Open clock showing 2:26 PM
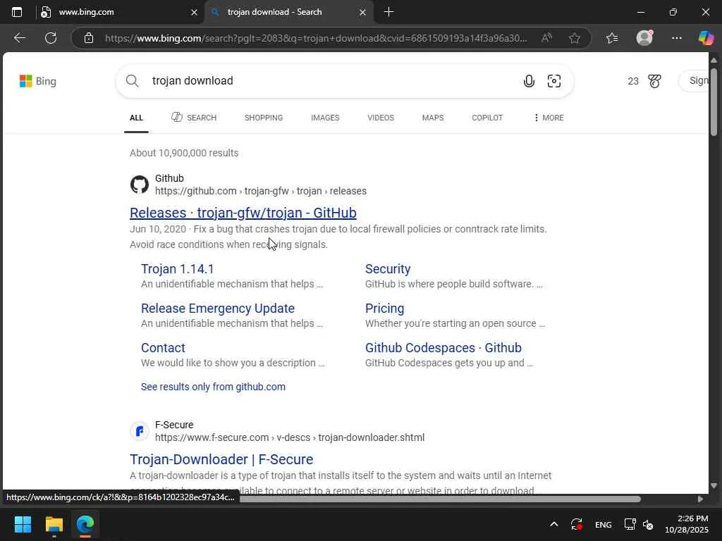 click(687, 524)
